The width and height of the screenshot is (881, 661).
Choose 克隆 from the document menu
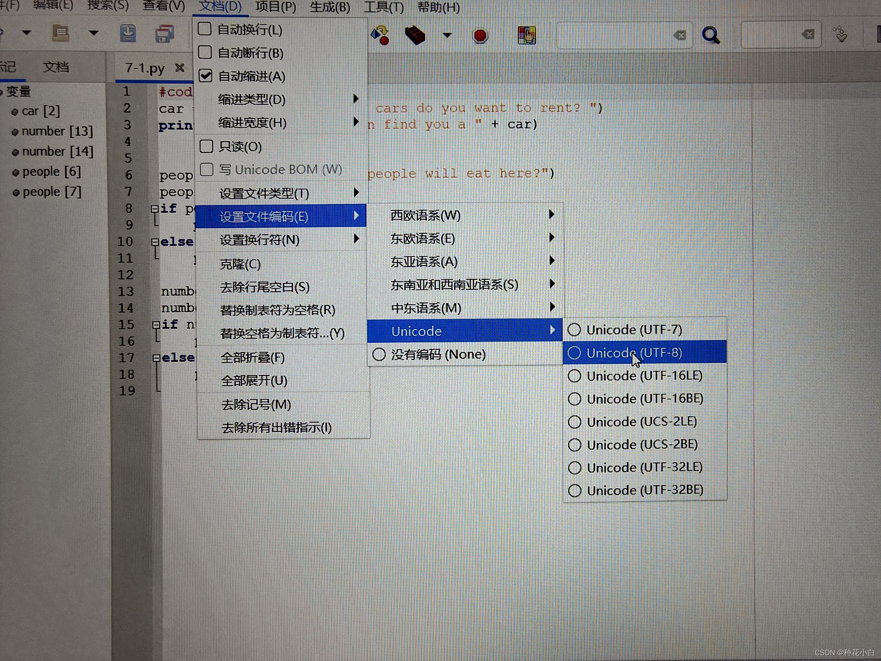pos(240,264)
